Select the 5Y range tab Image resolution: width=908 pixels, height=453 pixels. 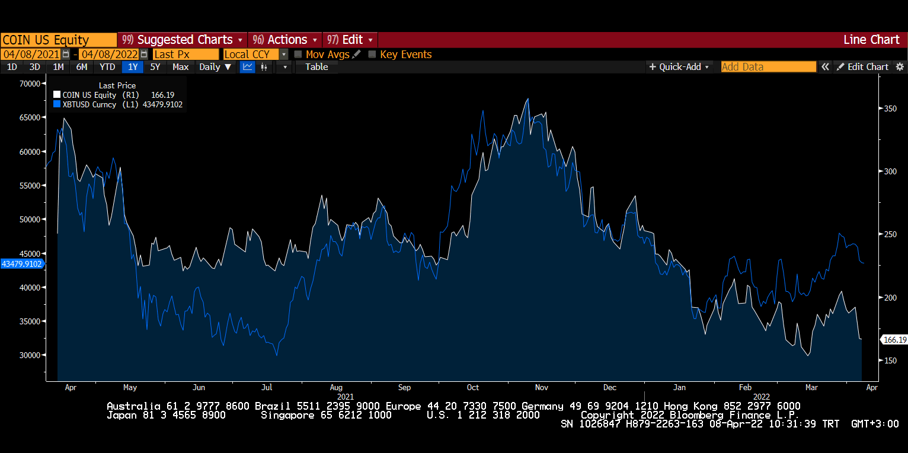155,67
